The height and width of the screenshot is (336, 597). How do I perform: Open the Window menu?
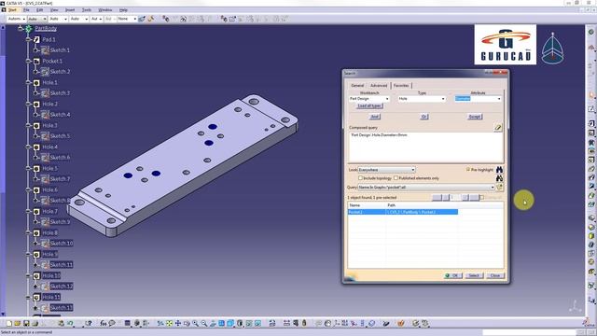[x=105, y=10]
